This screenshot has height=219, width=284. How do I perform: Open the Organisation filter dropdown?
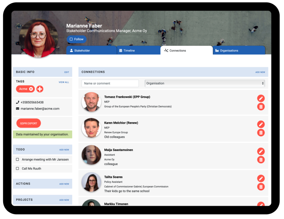(205, 83)
